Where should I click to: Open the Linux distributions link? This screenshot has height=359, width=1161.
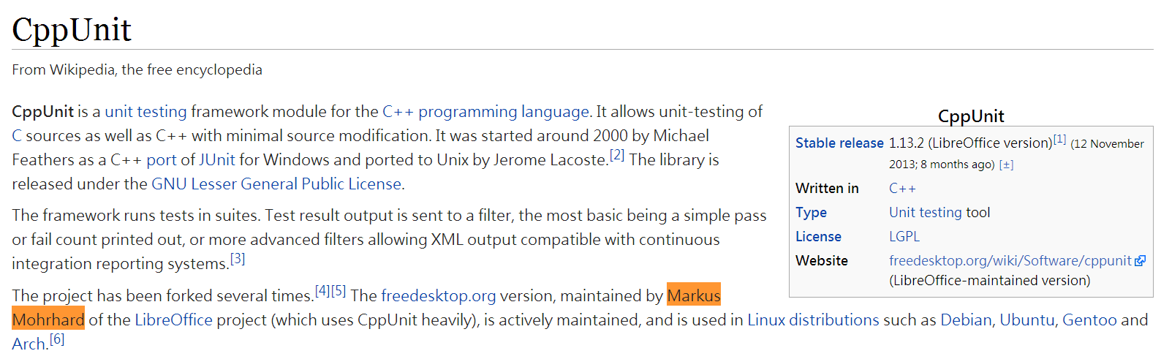(x=813, y=320)
